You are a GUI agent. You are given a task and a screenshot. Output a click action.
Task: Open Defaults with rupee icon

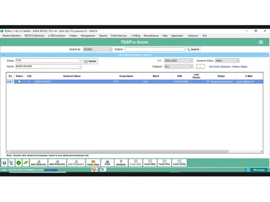(121, 163)
